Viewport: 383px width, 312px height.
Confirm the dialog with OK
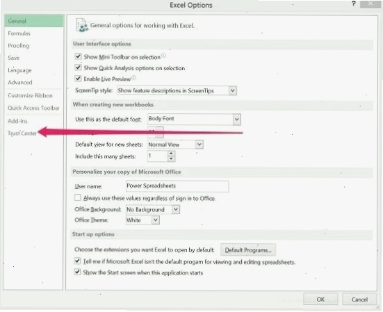coord(320,299)
